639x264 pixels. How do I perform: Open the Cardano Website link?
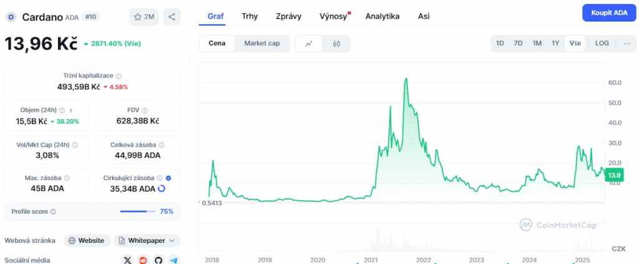(87, 240)
